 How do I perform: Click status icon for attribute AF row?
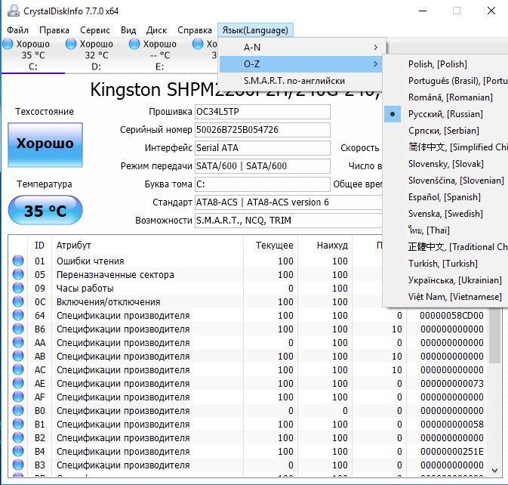pos(18,397)
